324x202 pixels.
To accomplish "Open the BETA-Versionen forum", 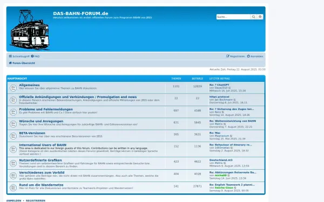I will [x=32, y=133].
